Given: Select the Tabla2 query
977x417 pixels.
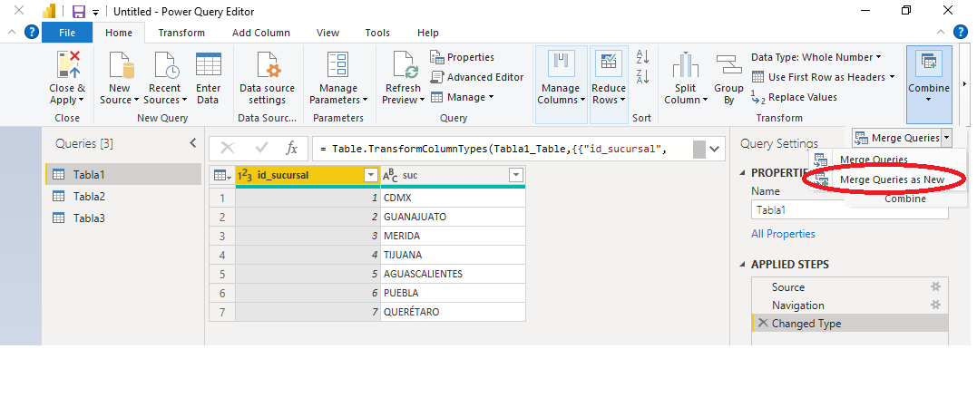Looking at the screenshot, I should tap(89, 196).
